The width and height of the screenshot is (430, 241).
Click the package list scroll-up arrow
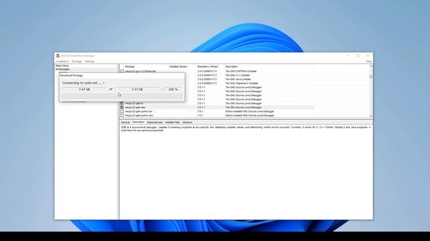pyautogui.click(x=371, y=66)
